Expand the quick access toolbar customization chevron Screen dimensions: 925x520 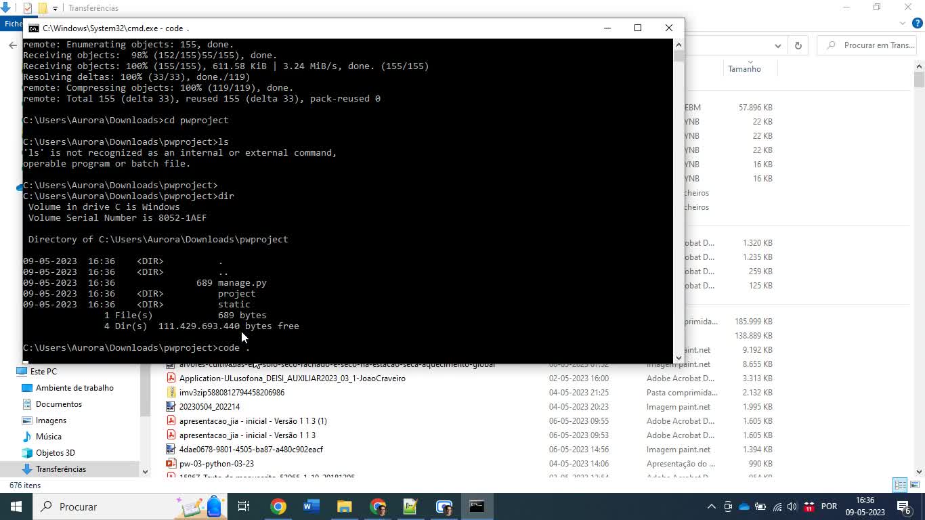(x=55, y=8)
